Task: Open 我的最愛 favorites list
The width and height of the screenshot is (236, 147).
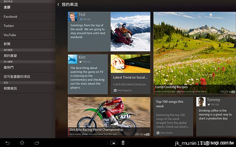Action: click(x=10, y=56)
